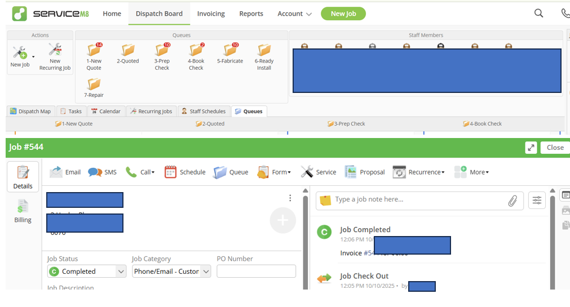
Task: Open the Billing section in sidebar
Action: (x=23, y=211)
